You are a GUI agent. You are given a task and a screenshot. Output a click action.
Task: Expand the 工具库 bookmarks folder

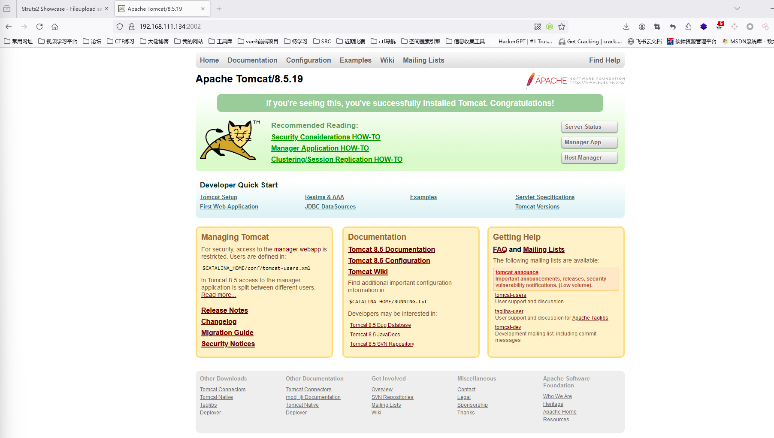pos(221,41)
